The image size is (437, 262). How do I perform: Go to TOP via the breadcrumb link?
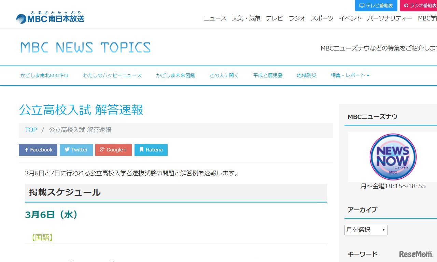pos(31,130)
